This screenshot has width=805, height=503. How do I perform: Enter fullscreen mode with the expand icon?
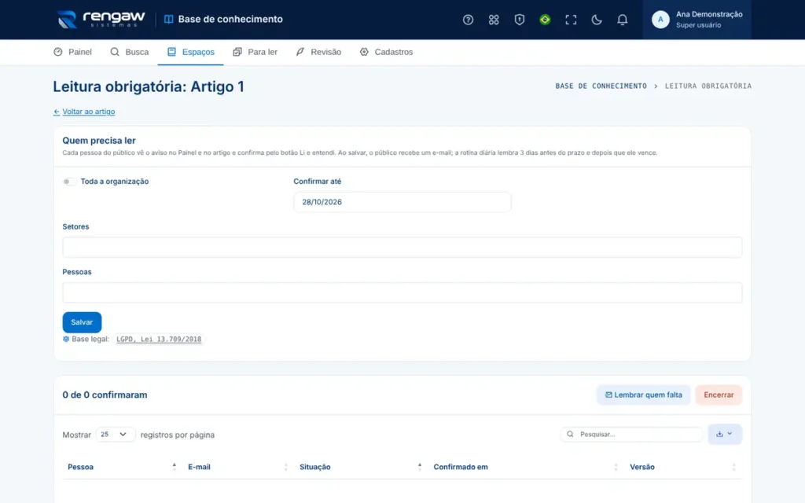click(571, 20)
